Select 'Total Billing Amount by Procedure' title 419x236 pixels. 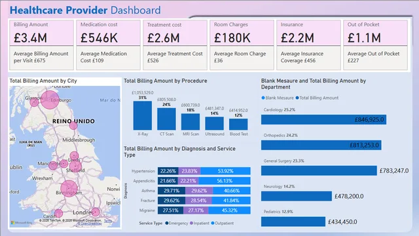click(166, 81)
